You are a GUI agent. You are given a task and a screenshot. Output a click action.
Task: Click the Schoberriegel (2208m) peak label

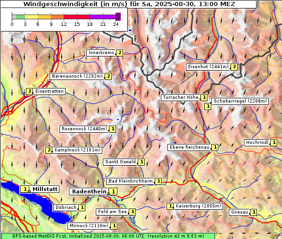(240, 101)
